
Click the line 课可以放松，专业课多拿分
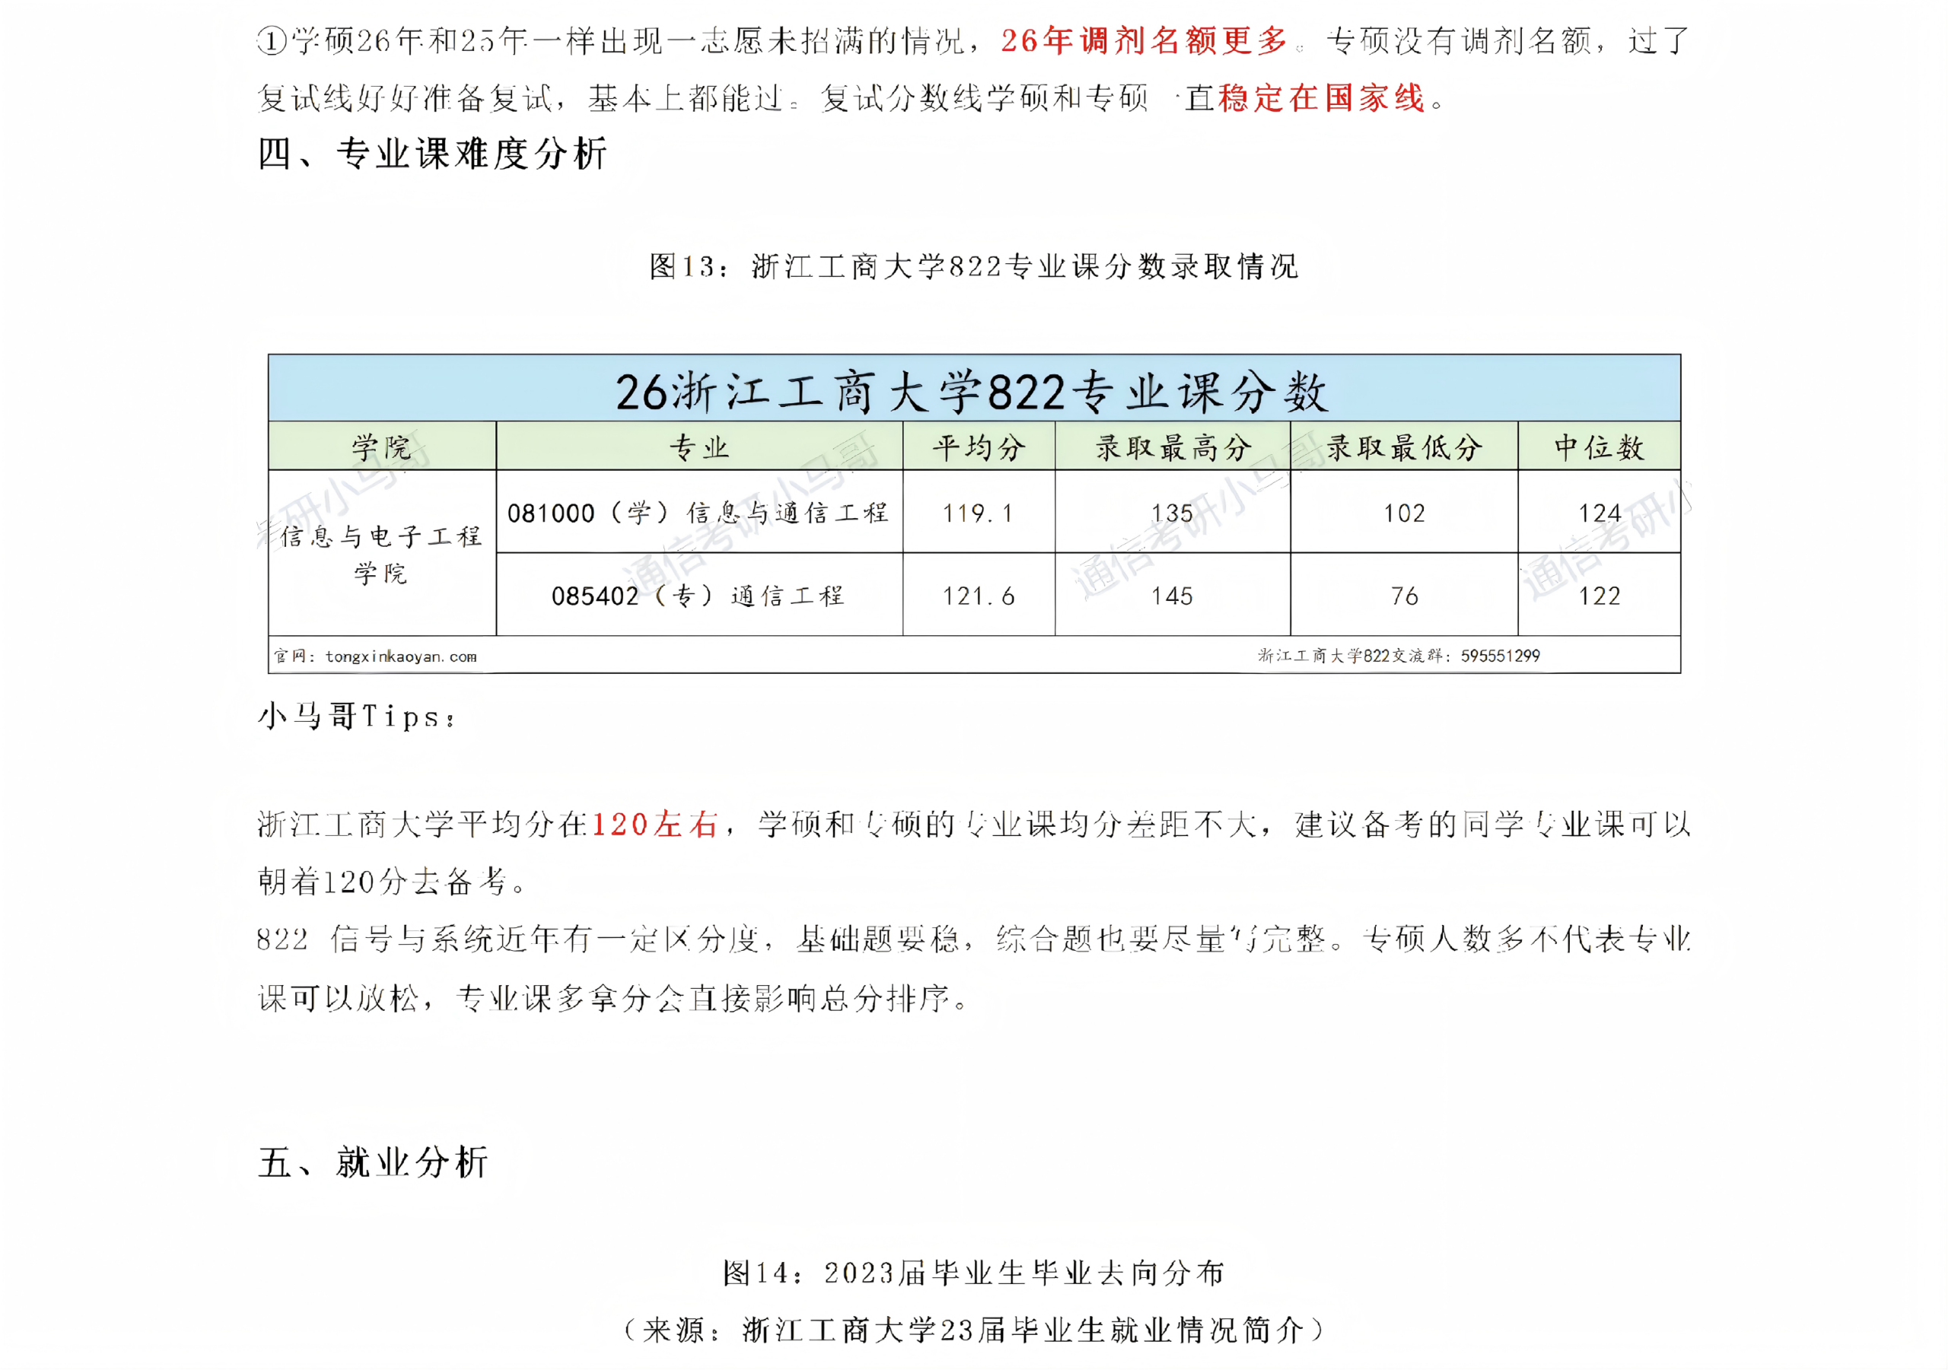pyautogui.click(x=613, y=999)
